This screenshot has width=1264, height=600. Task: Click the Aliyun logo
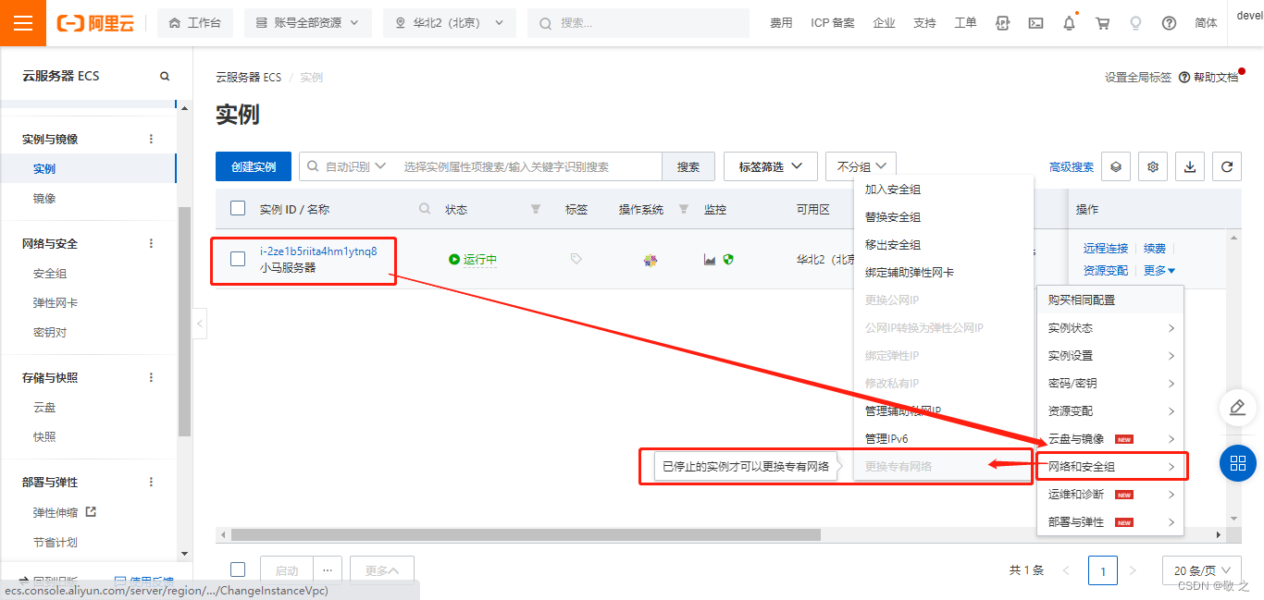pos(95,23)
